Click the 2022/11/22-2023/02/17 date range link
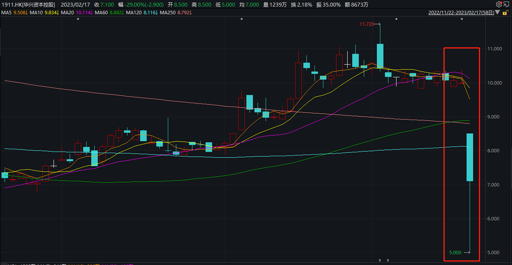Screen dimensions: 512x265 click(x=461, y=13)
